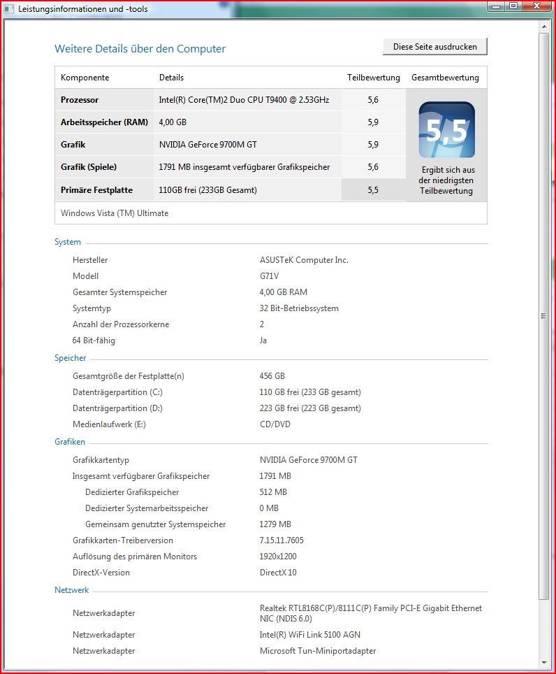Click the Dedizierter Grafikspeicher label
The width and height of the screenshot is (556, 674).
(132, 492)
